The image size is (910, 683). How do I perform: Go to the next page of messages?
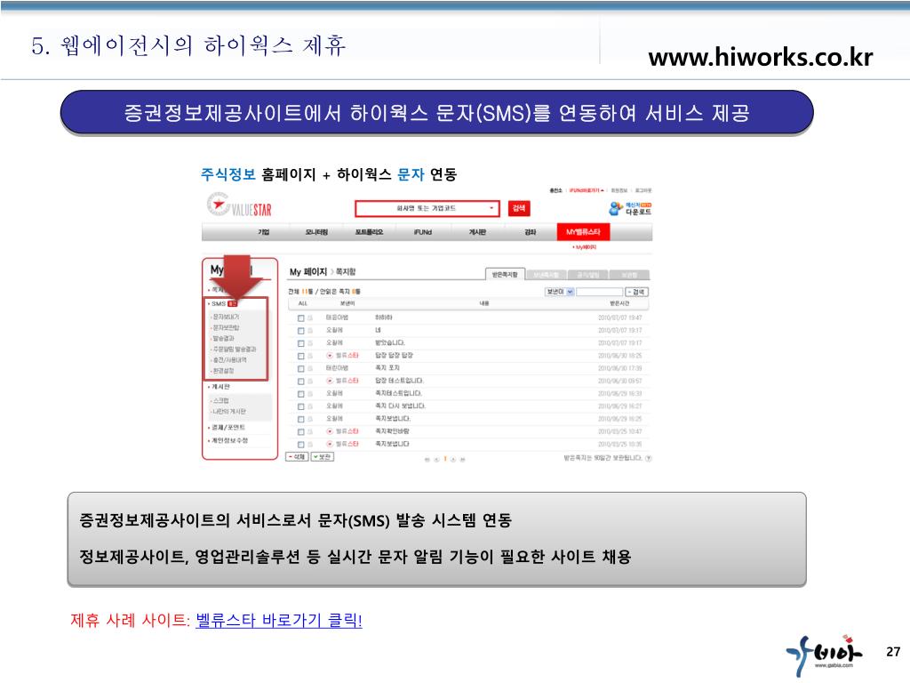(x=454, y=459)
